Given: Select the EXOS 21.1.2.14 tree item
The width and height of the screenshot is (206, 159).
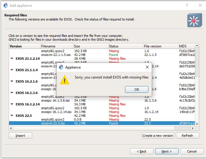Looking at the screenshot, I should (28, 59).
